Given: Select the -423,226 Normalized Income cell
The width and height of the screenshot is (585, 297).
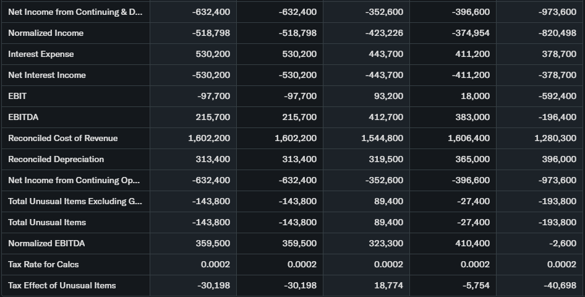Looking at the screenshot, I should 384,33.
